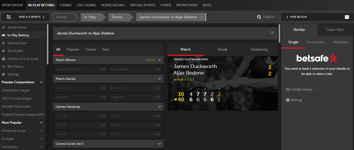Switch betslip to Multiples tab
354x150 pixels.
coord(341,42)
